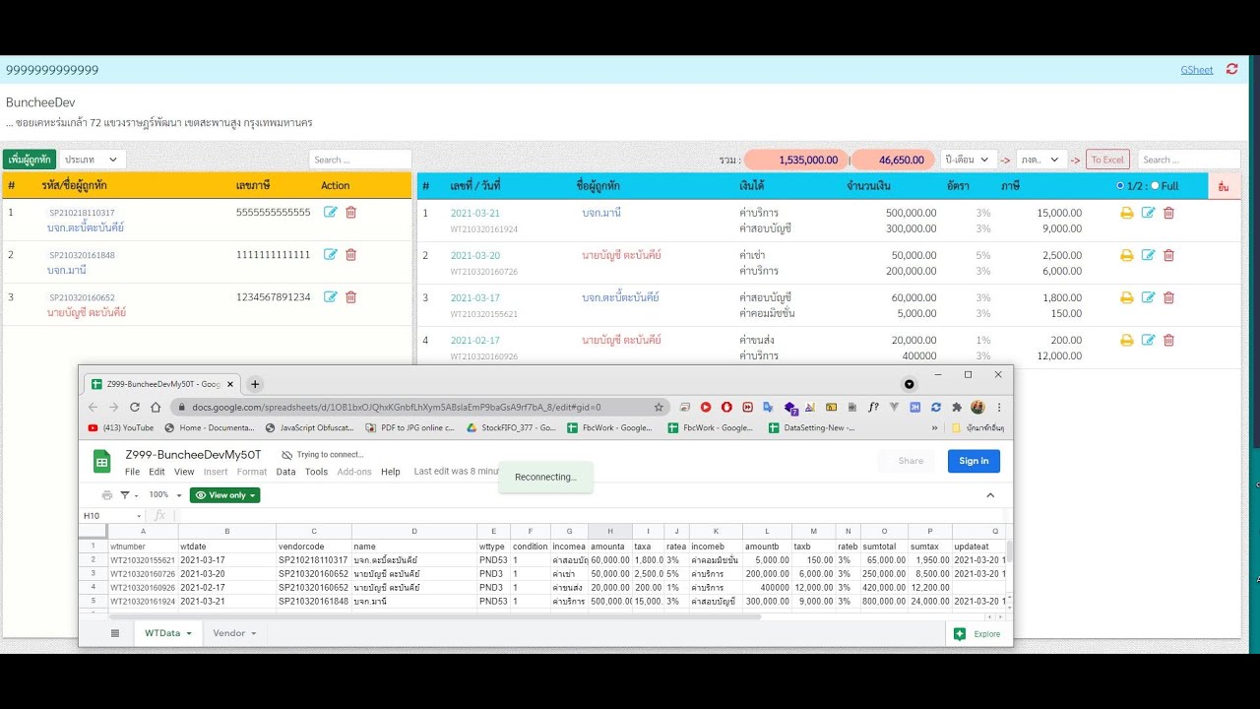Image resolution: width=1260 pixels, height=709 pixels.
Task: Delete record dated 2021-02-17
Action: point(1168,340)
